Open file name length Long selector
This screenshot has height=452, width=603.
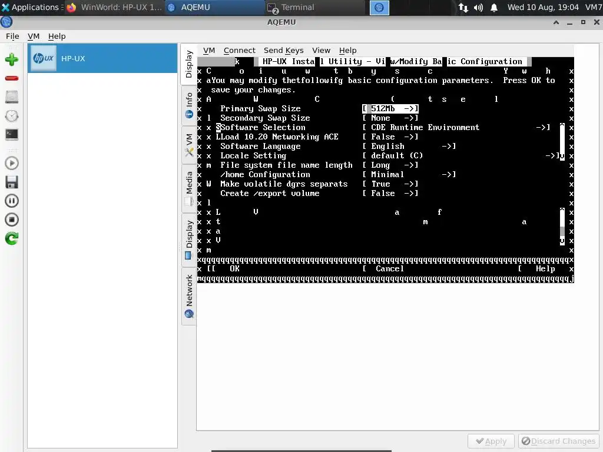(390, 165)
